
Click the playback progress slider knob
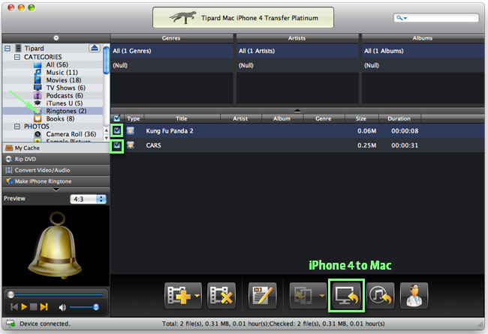pyautogui.click(x=11, y=294)
